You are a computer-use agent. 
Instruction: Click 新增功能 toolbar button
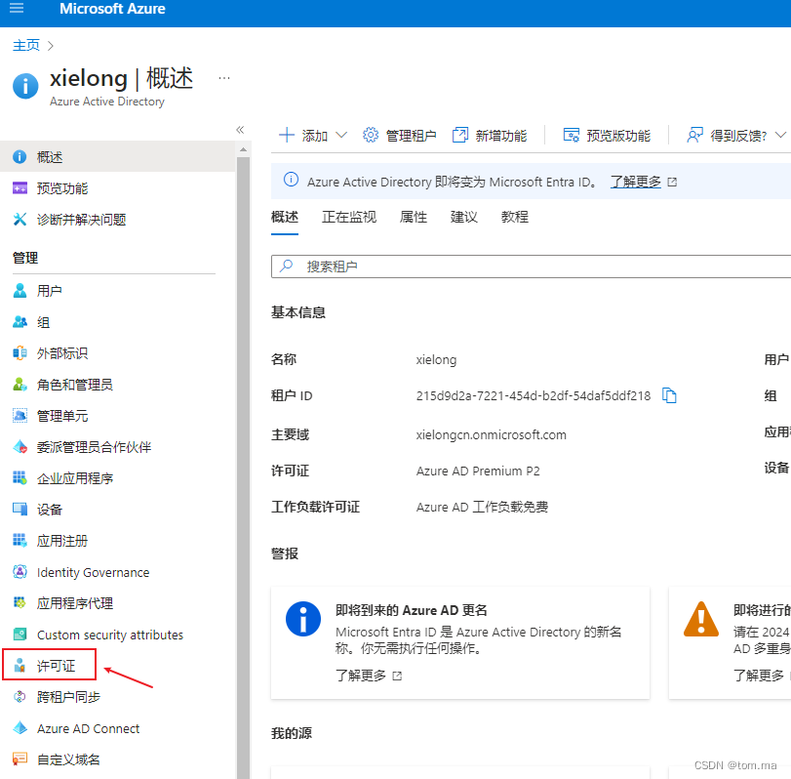[x=490, y=136]
